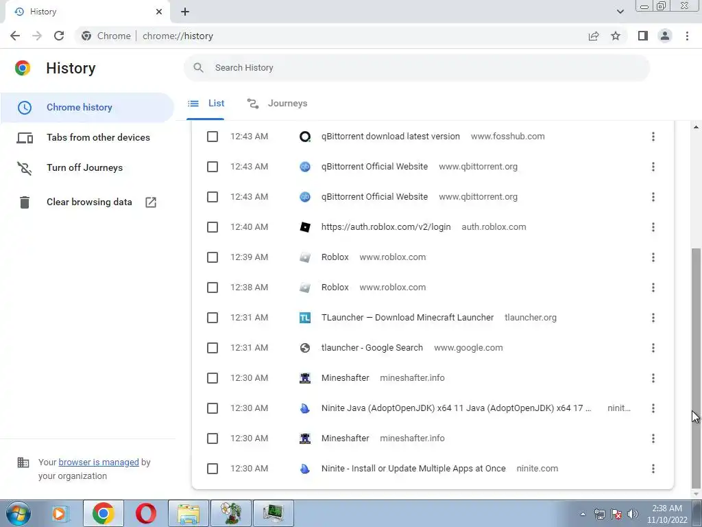This screenshot has height=527, width=702.
Task: Bookmark this page with the star icon
Action: [616, 36]
